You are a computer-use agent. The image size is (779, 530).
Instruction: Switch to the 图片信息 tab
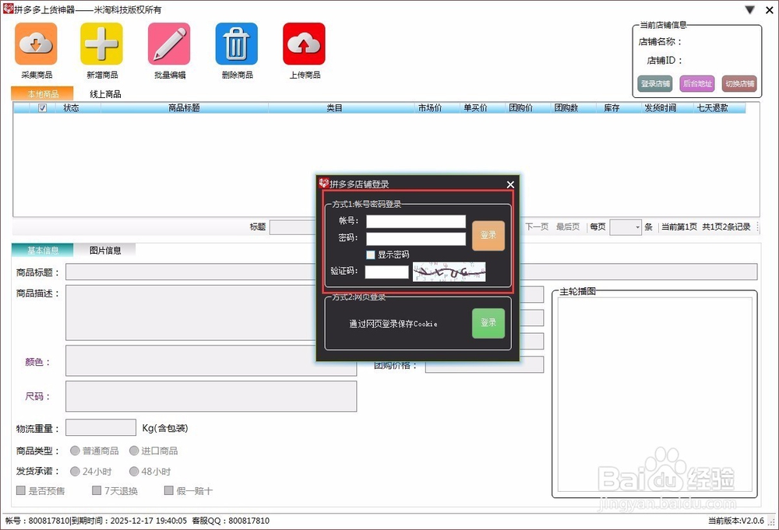(105, 250)
